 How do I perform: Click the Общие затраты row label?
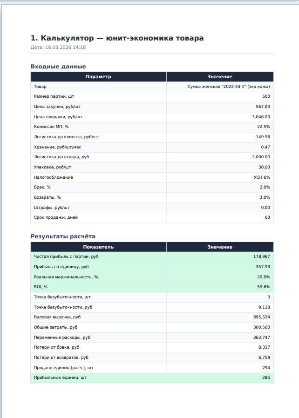[55, 327]
